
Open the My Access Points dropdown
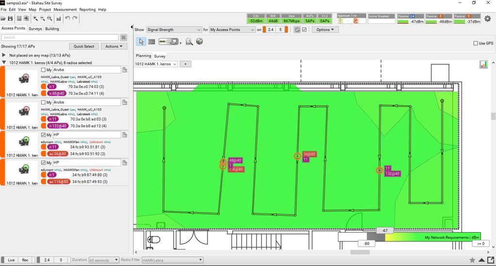[232, 30]
